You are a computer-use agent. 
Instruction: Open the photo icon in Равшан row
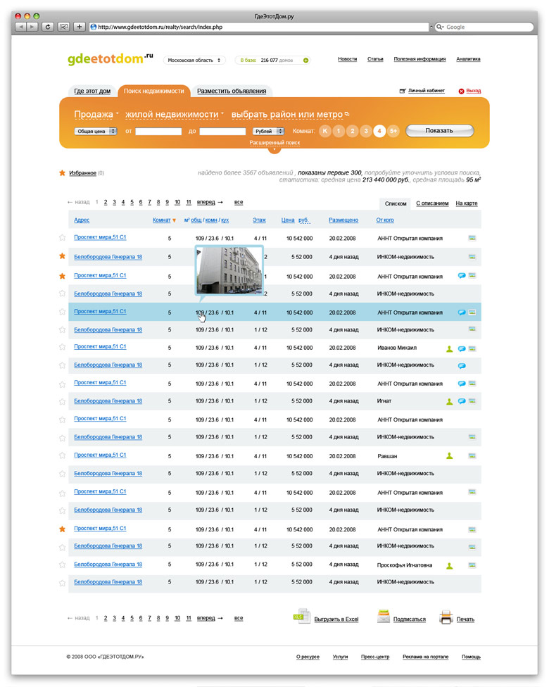pos(472,455)
